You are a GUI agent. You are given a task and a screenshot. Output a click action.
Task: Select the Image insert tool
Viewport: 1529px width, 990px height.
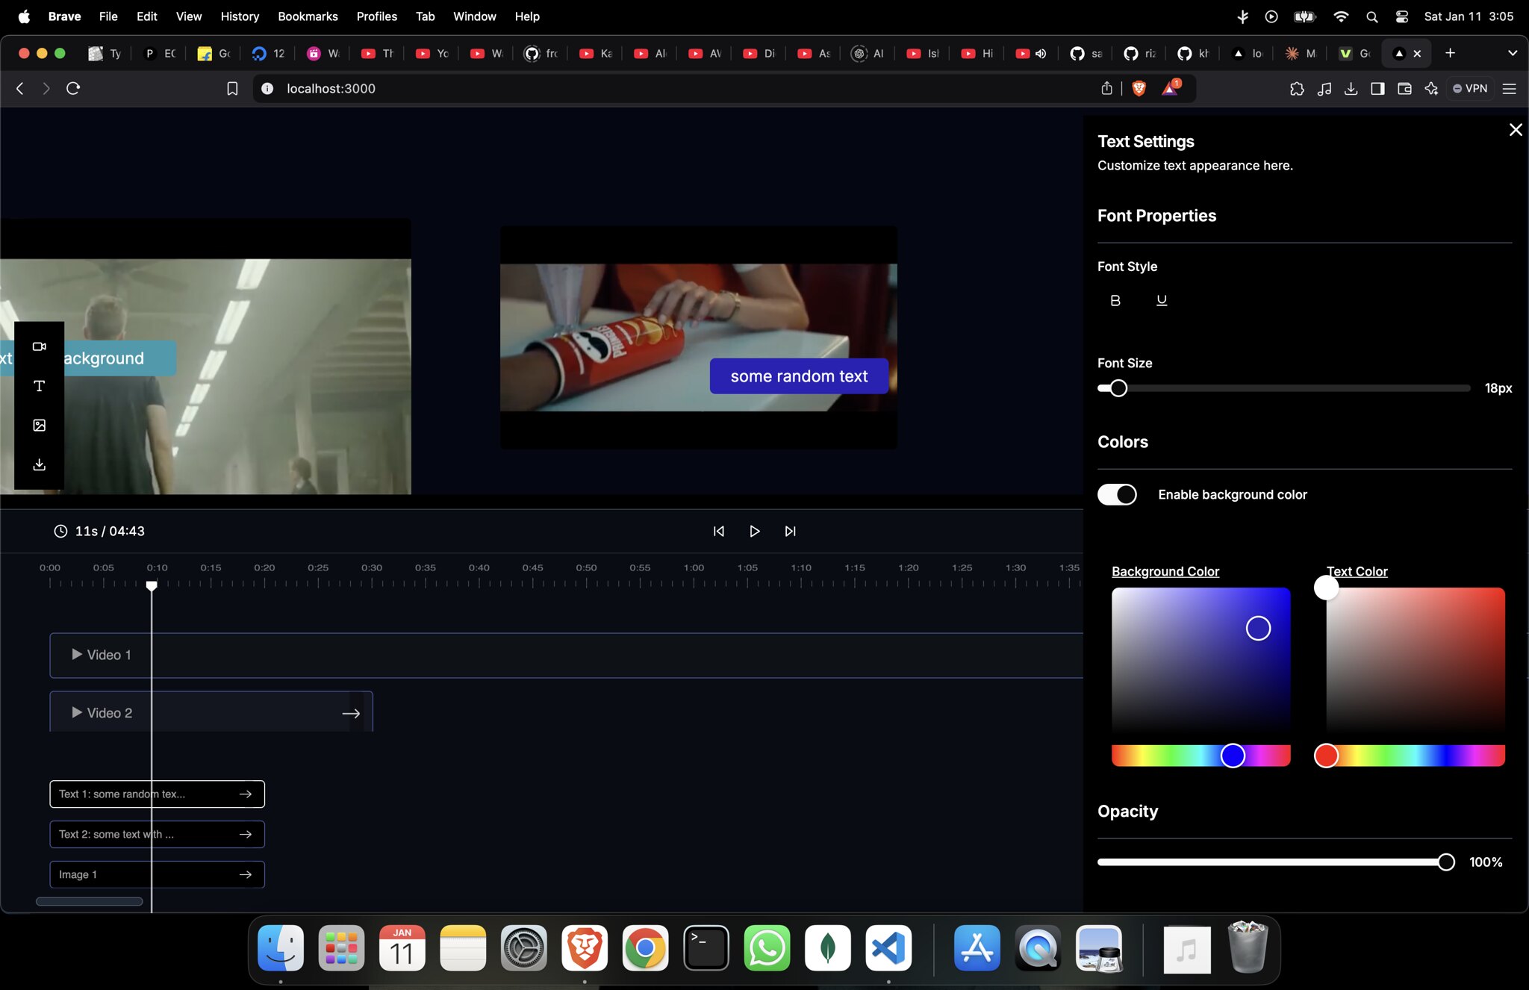click(x=39, y=425)
